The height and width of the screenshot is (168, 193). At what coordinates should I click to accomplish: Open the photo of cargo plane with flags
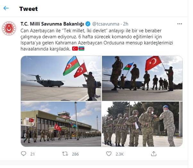61,78
